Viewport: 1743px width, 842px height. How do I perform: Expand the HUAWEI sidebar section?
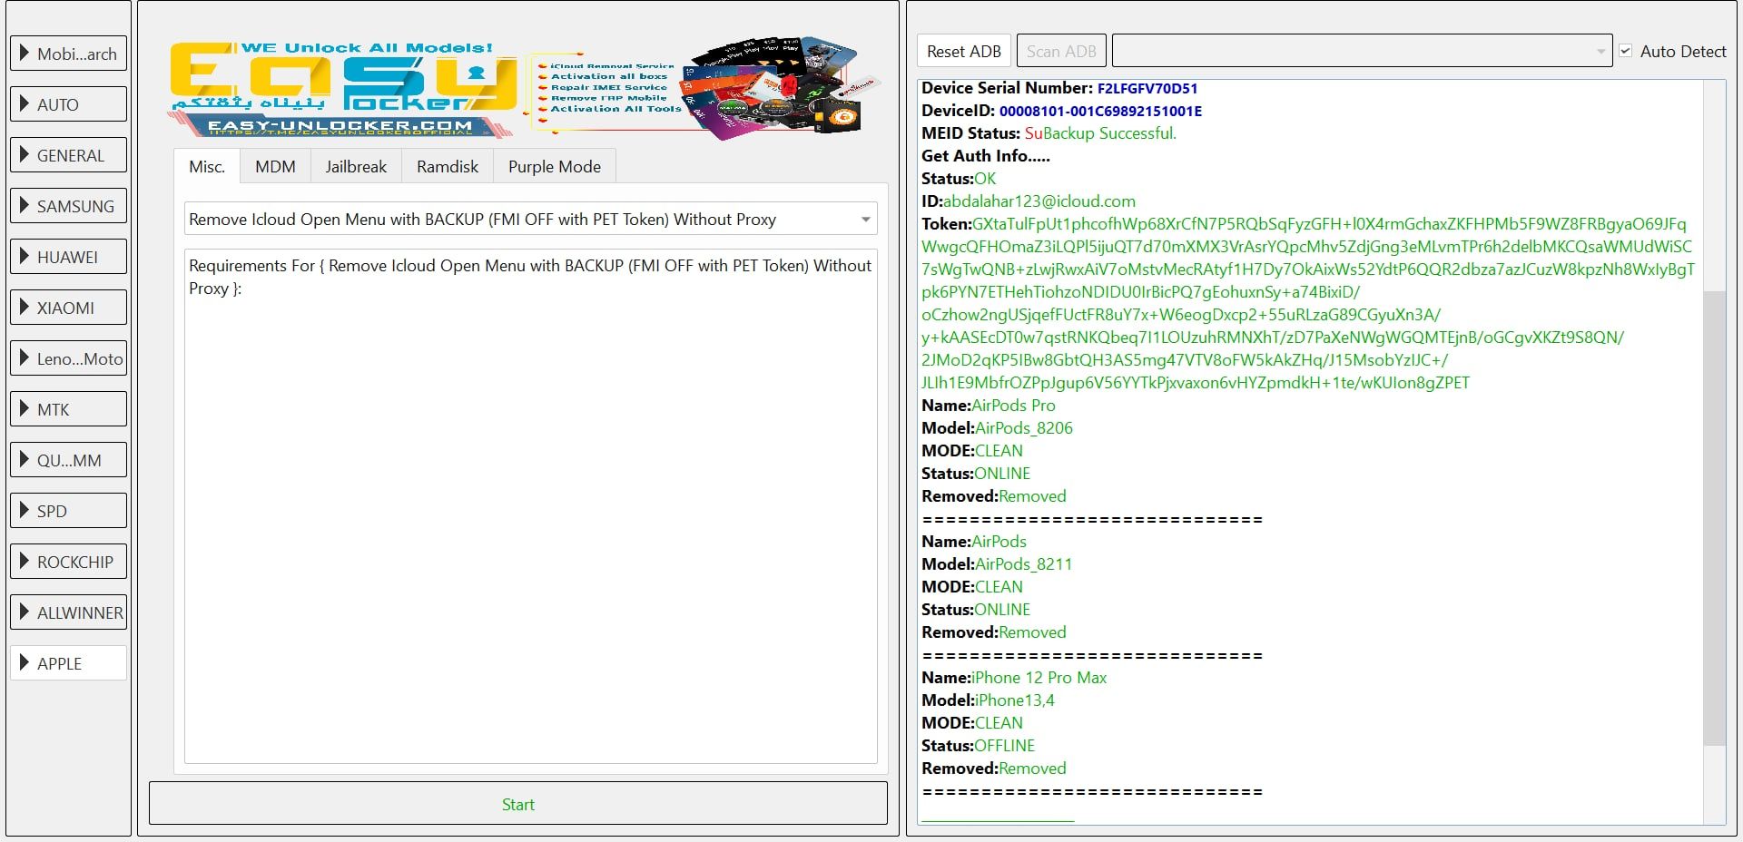click(x=68, y=257)
